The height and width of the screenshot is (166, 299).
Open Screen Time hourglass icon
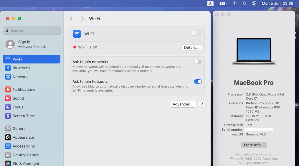8,116
